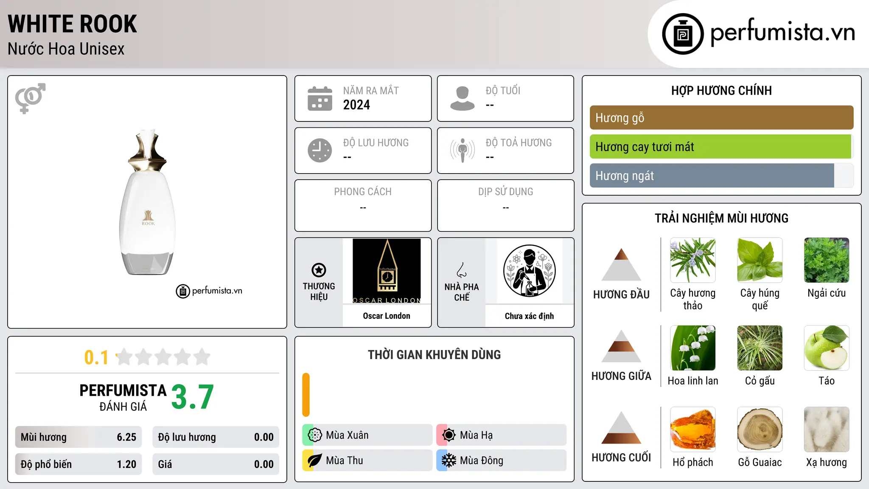This screenshot has width=869, height=489.
Task: Click the star badge brand icon
Action: click(319, 270)
